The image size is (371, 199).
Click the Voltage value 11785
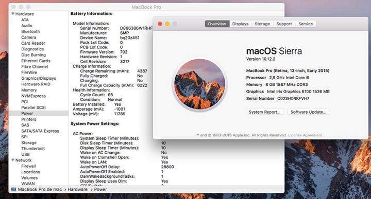click(120, 114)
